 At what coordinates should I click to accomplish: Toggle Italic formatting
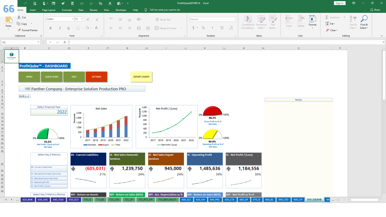[x=59, y=28]
